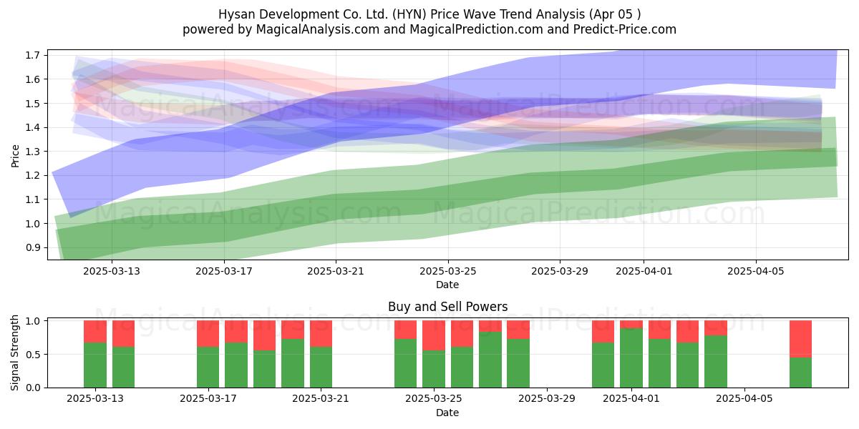Image resolution: width=859 pixels, height=429 pixels.
Task: Click the 'Price' y-axis label
Action: click(x=16, y=155)
